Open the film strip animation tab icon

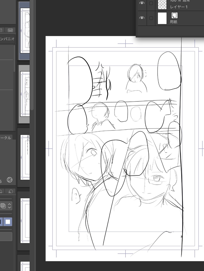coord(10,30)
